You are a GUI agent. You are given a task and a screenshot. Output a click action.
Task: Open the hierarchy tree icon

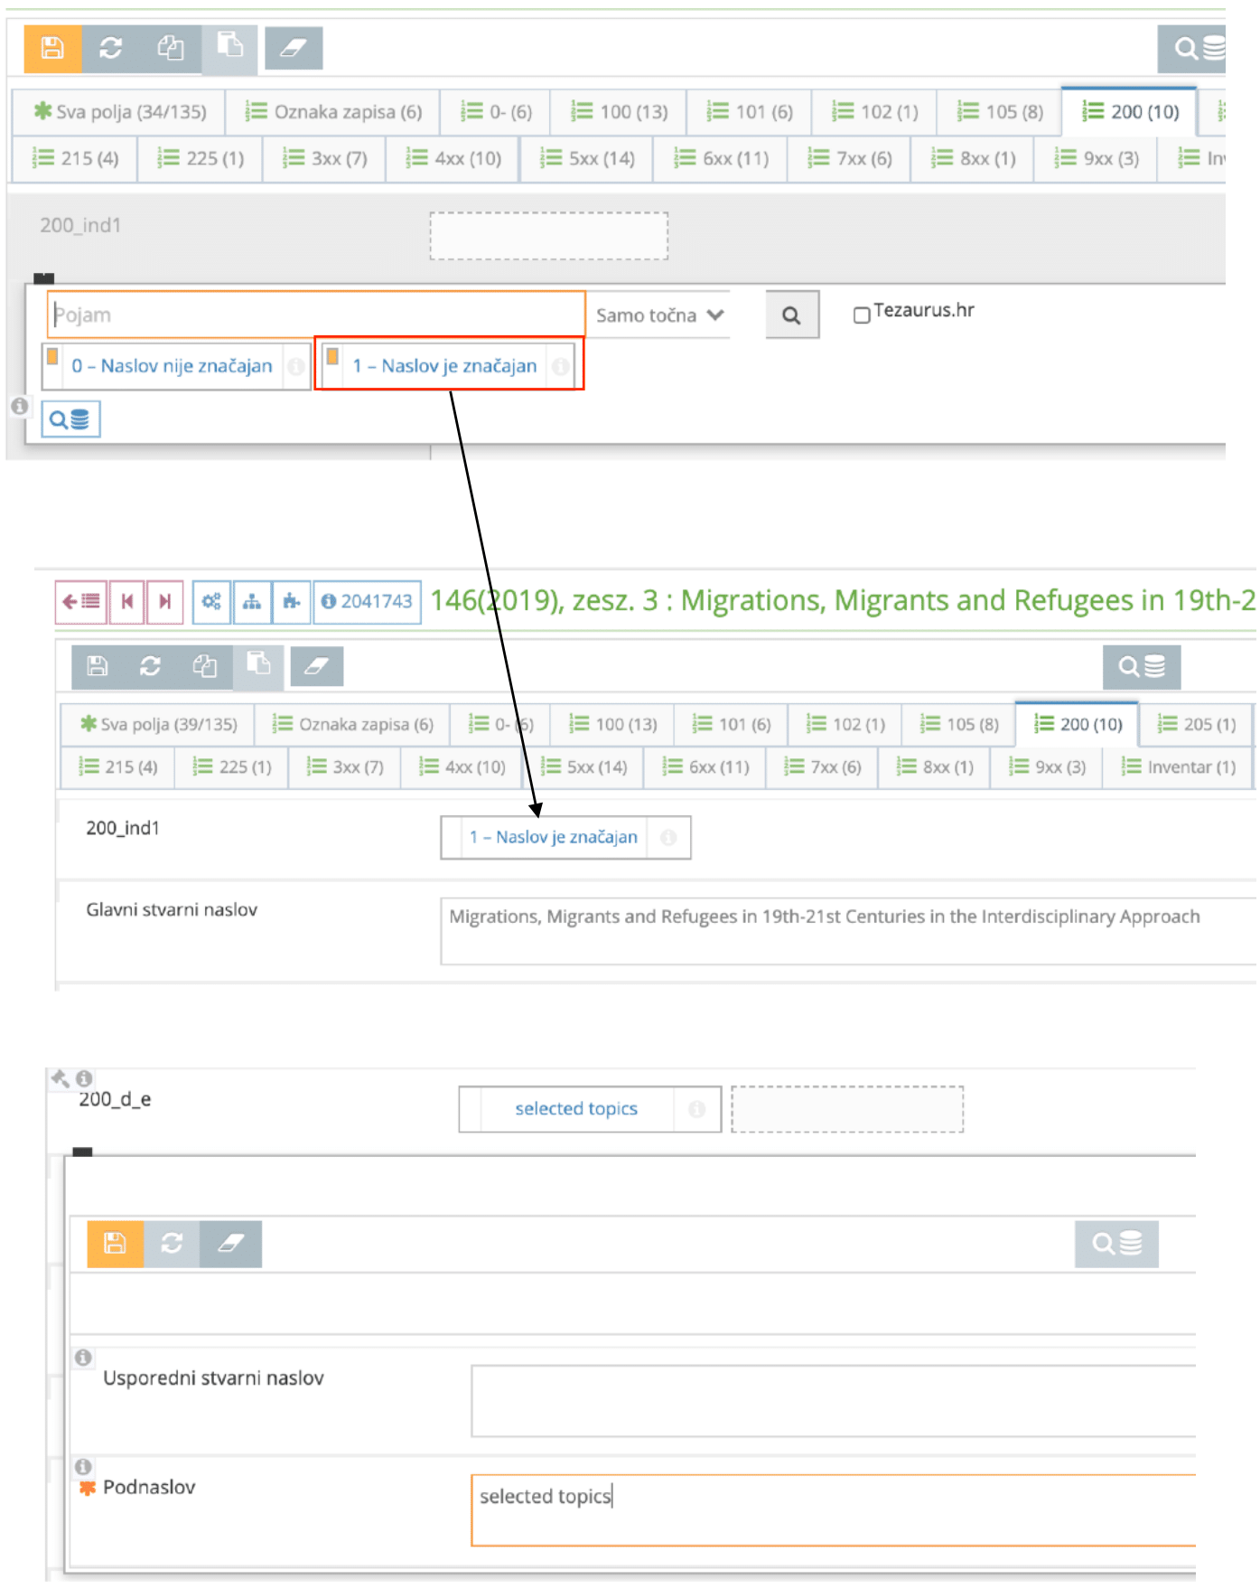click(x=252, y=602)
